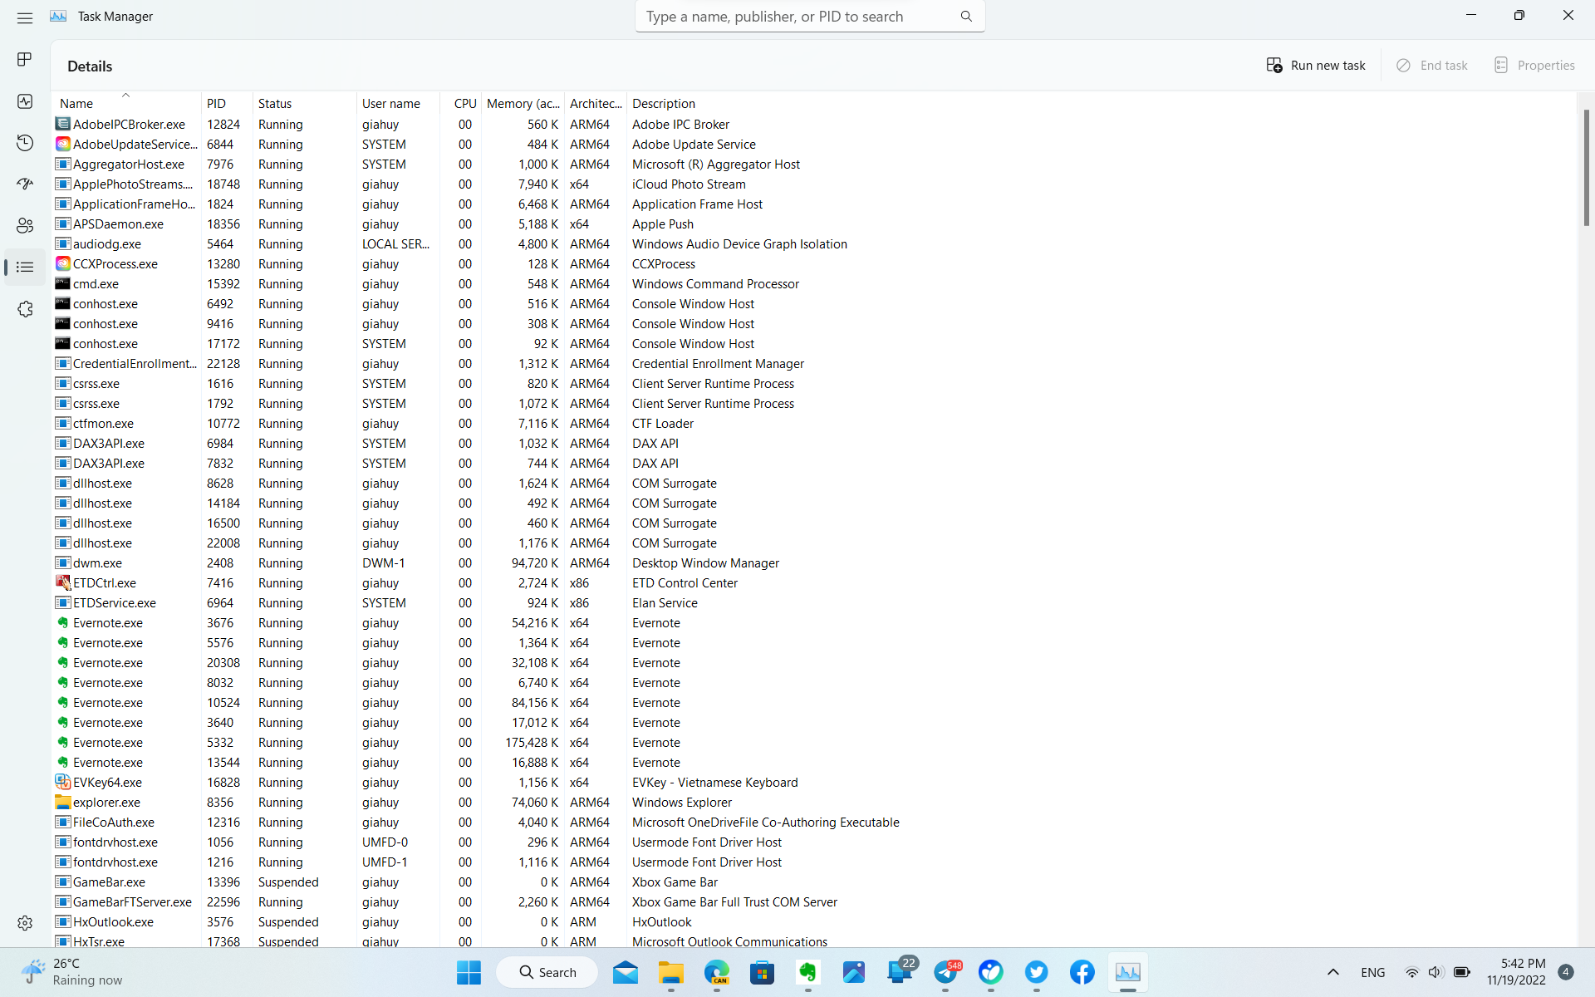Click PID 22008 dllhost.exe row
1595x997 pixels.
[814, 543]
